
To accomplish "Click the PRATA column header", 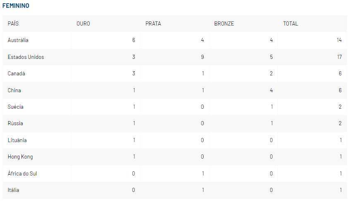I will pyautogui.click(x=153, y=23).
